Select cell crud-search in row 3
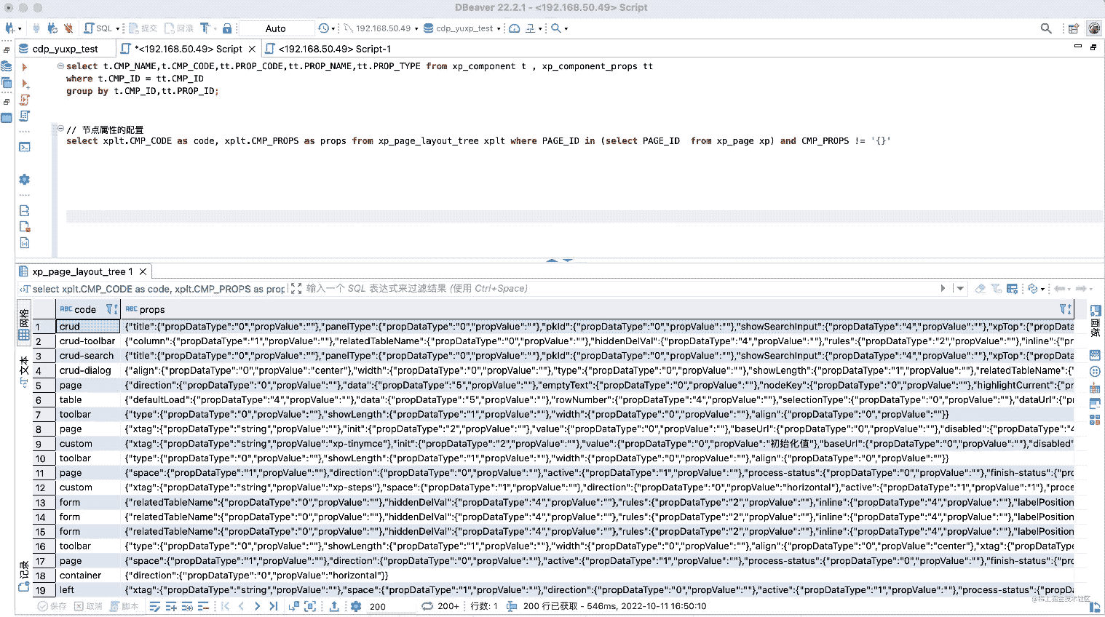This screenshot has height=617, width=1105. [x=87, y=355]
